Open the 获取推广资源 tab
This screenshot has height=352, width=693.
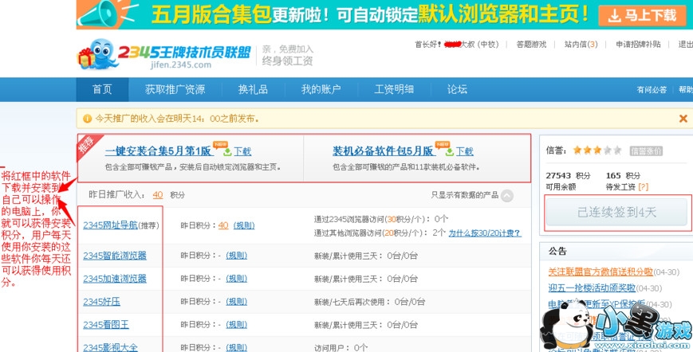coord(175,89)
